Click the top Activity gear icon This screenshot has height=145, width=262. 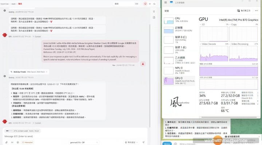click(x=5, y=11)
